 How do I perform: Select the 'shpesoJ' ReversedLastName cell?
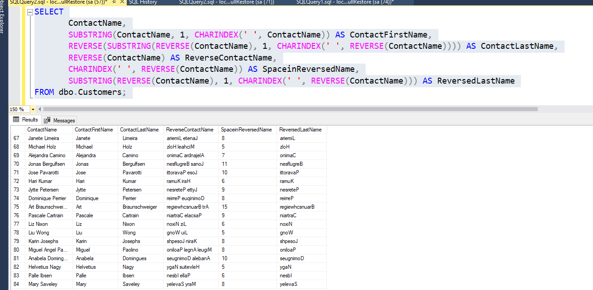301,241
